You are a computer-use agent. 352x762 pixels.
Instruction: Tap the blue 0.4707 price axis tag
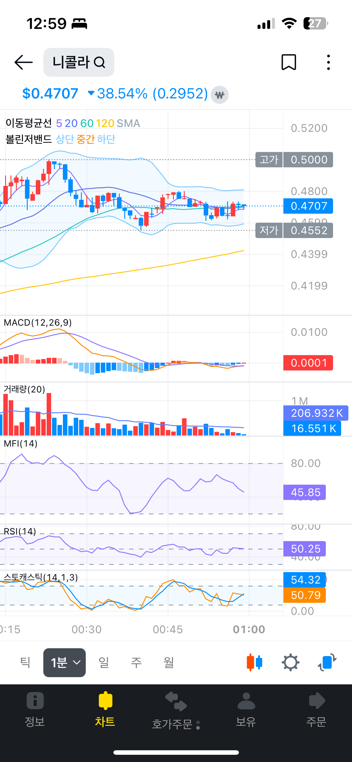[x=308, y=206]
